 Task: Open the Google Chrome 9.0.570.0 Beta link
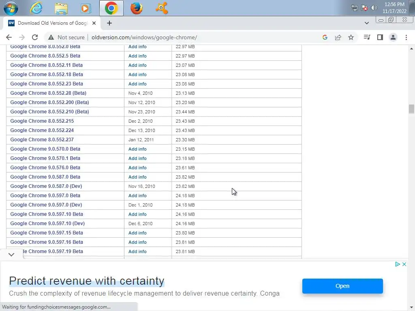point(45,149)
